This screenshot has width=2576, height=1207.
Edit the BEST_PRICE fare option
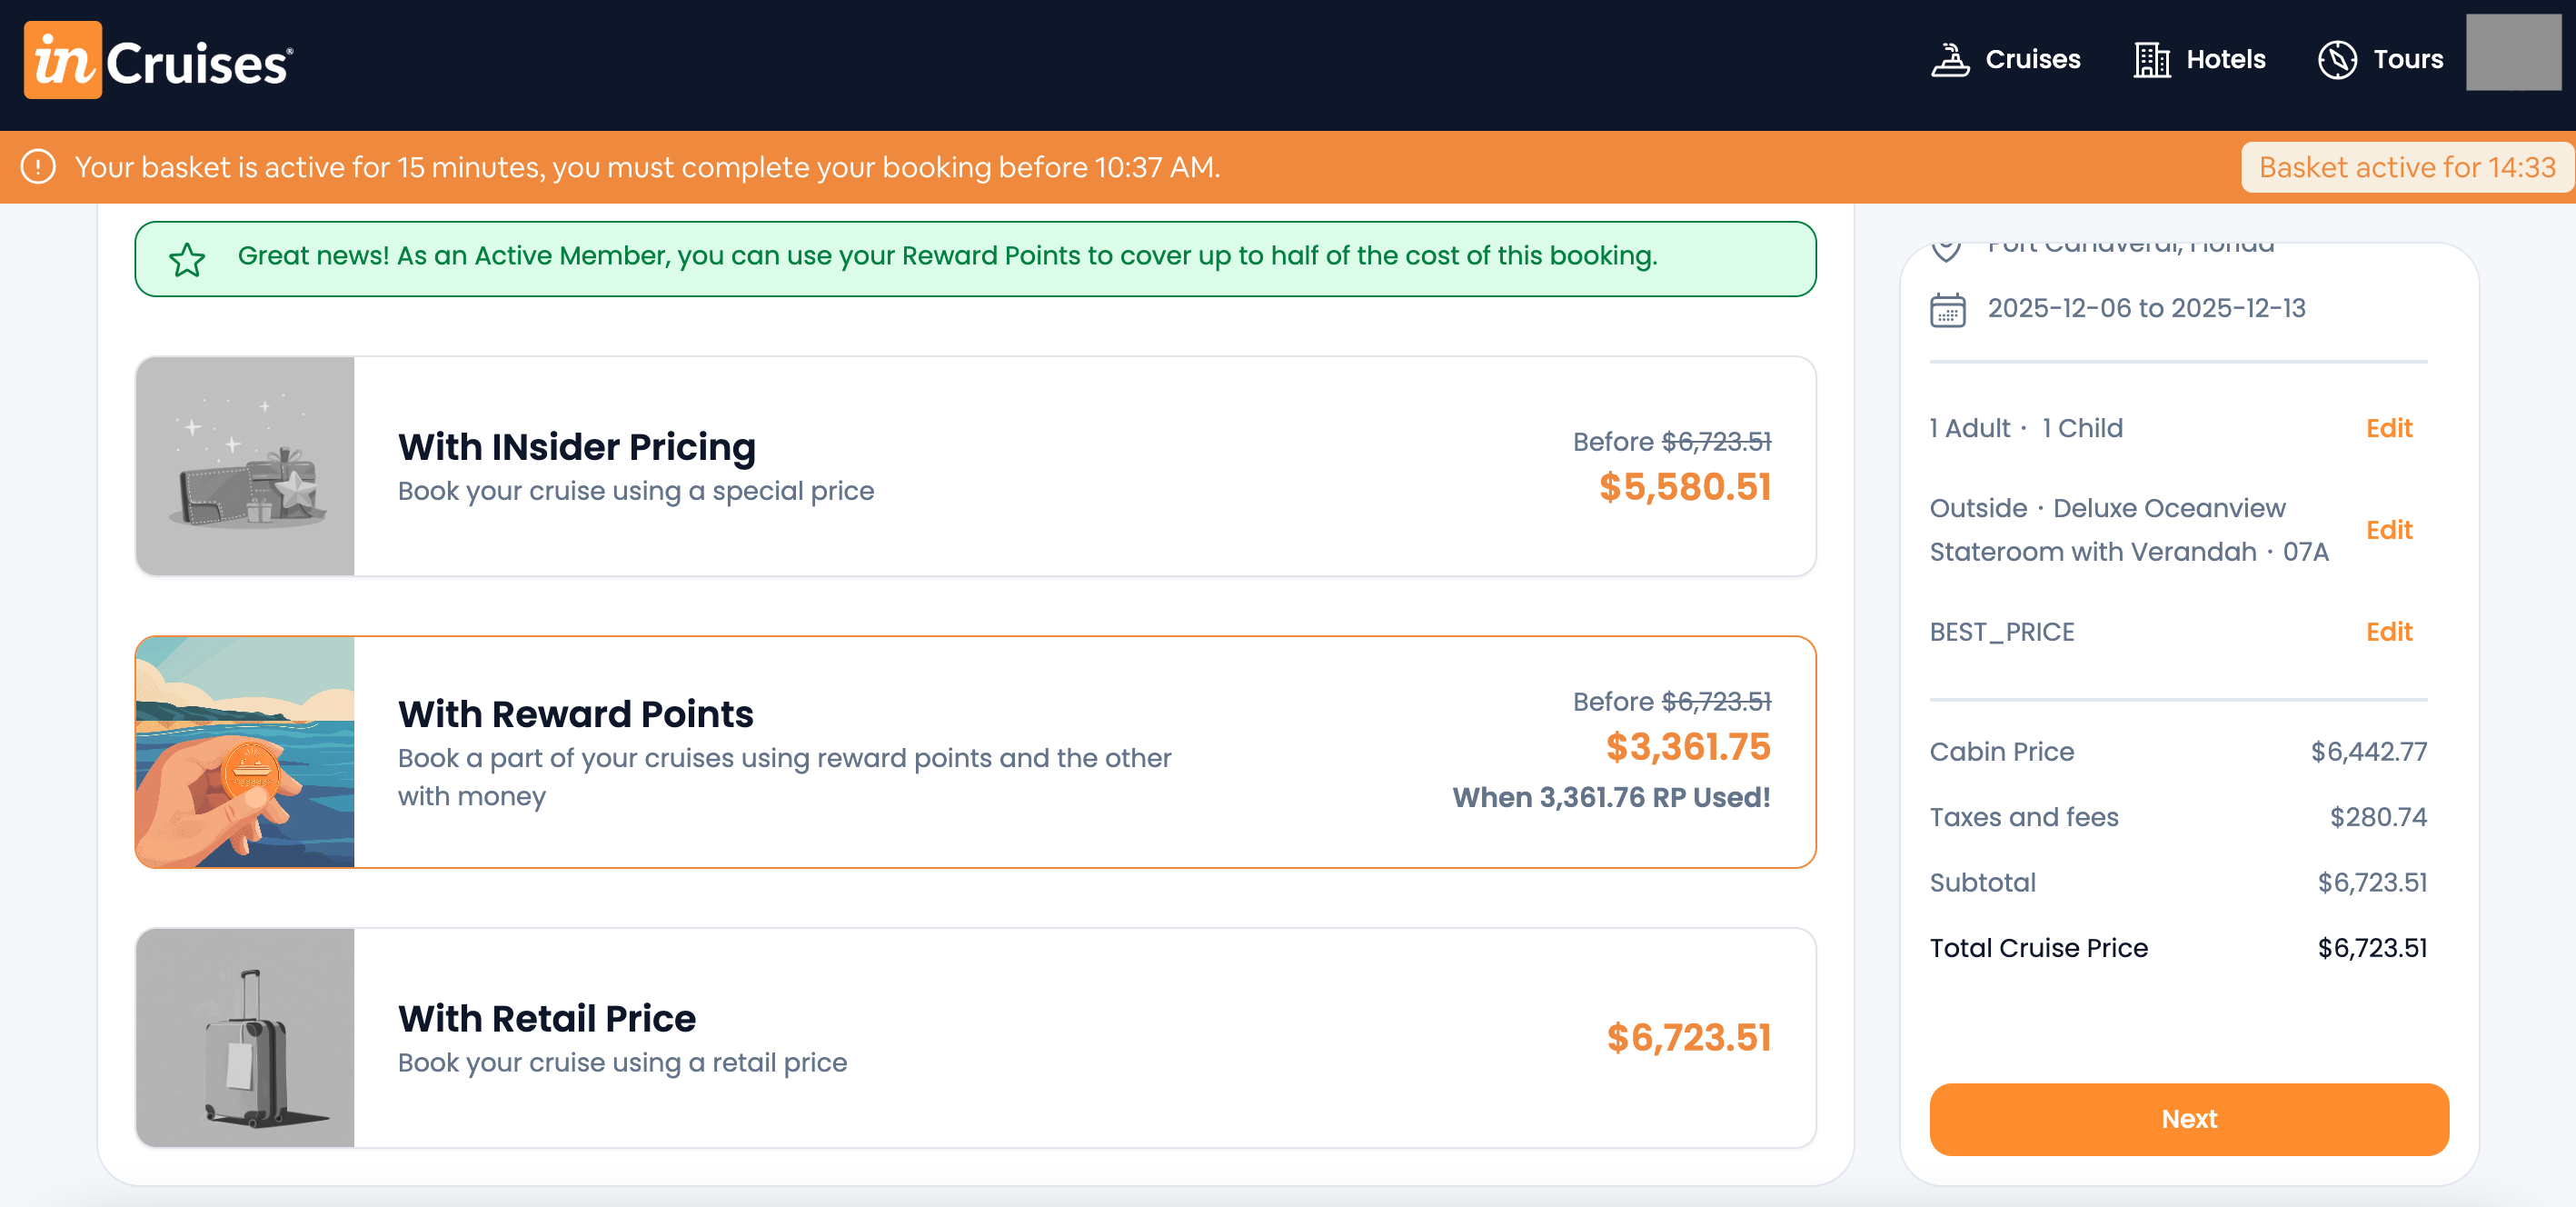pos(2388,632)
